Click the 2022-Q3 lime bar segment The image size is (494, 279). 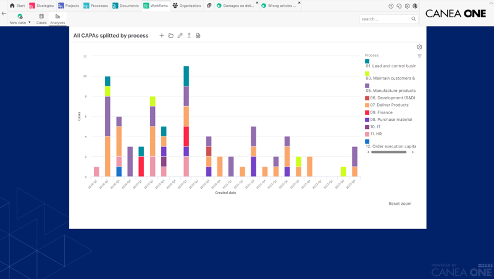coord(298,162)
